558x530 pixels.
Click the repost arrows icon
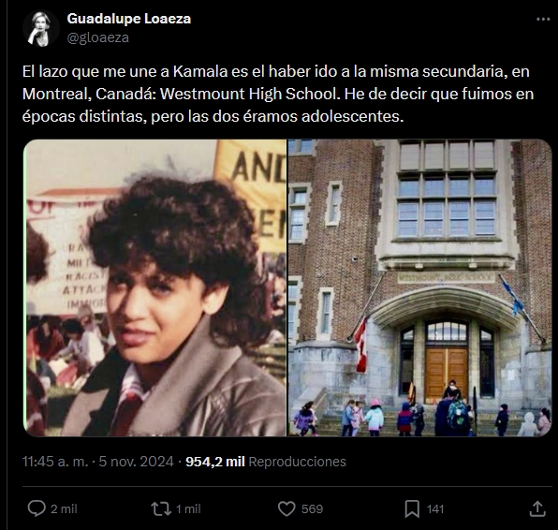(161, 508)
